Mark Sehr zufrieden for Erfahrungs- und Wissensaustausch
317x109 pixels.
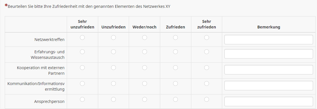tap(206, 52)
